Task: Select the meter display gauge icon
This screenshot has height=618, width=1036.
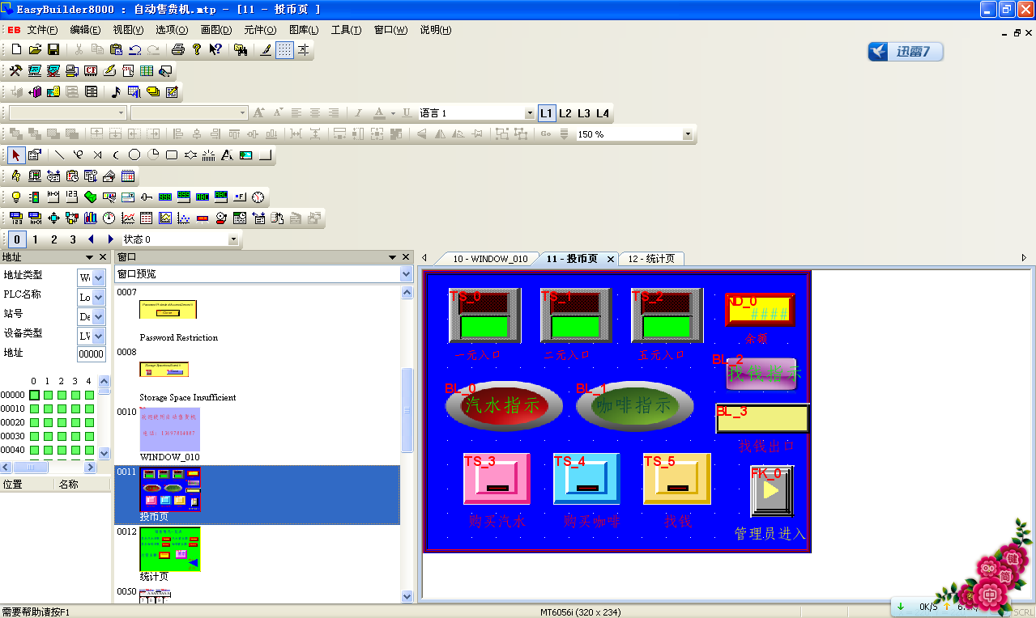Action: point(109,218)
